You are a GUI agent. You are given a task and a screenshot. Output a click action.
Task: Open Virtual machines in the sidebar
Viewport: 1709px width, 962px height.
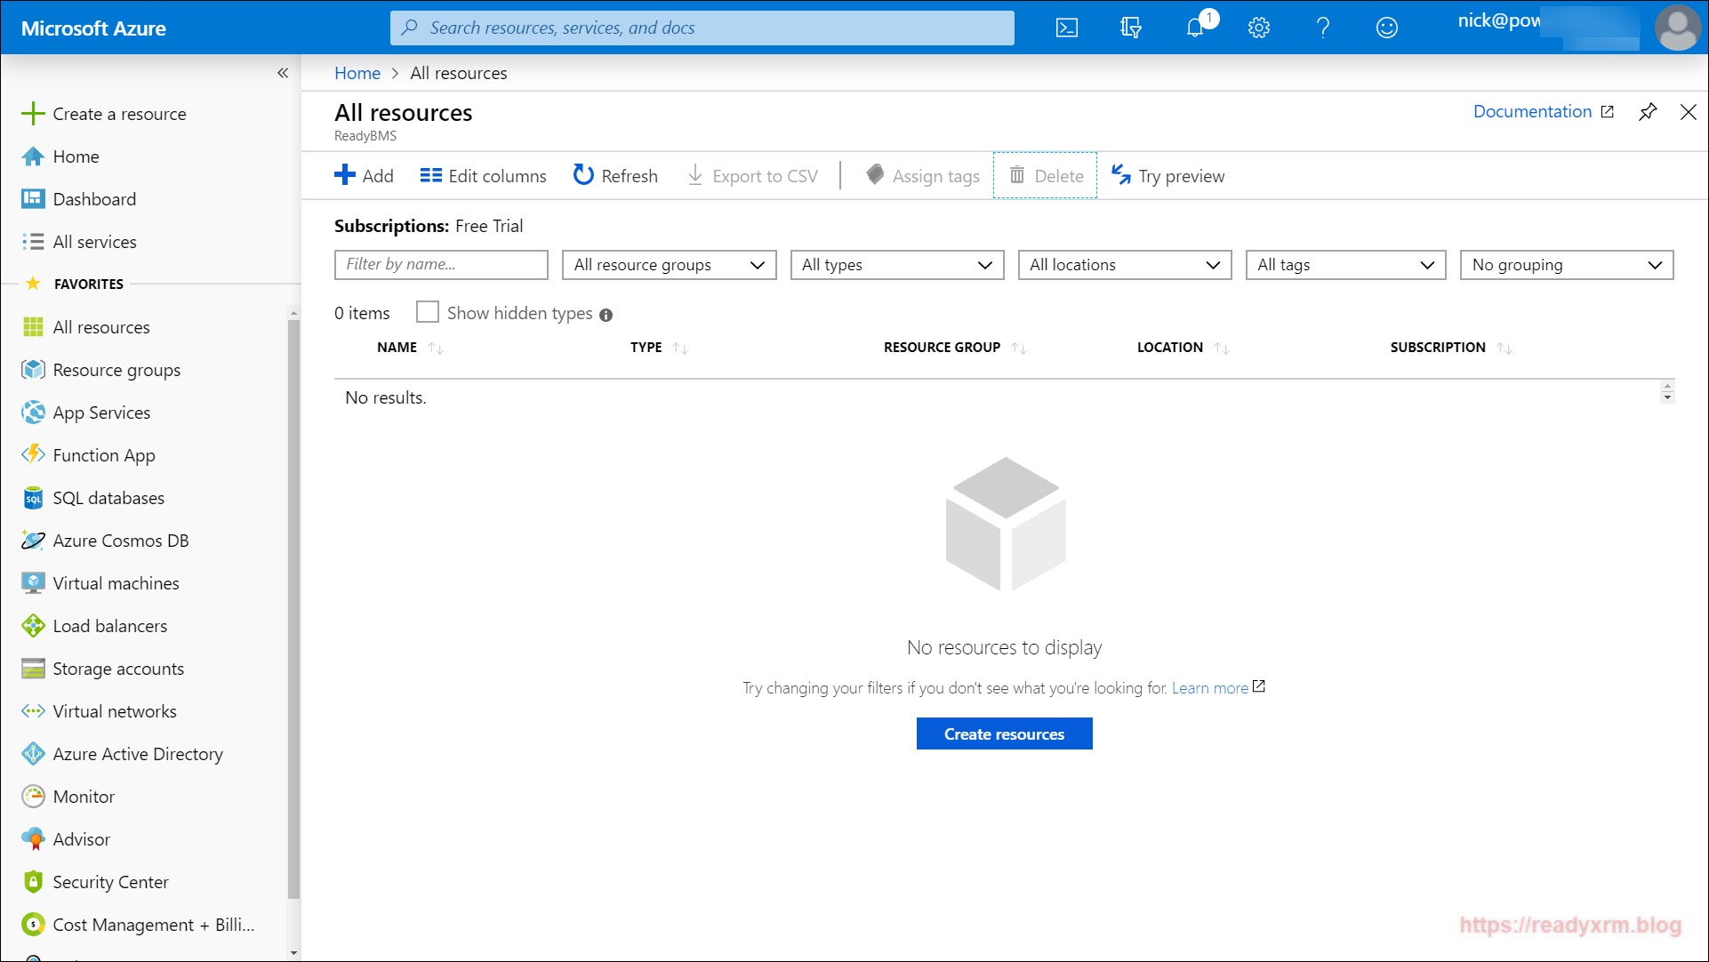click(116, 583)
